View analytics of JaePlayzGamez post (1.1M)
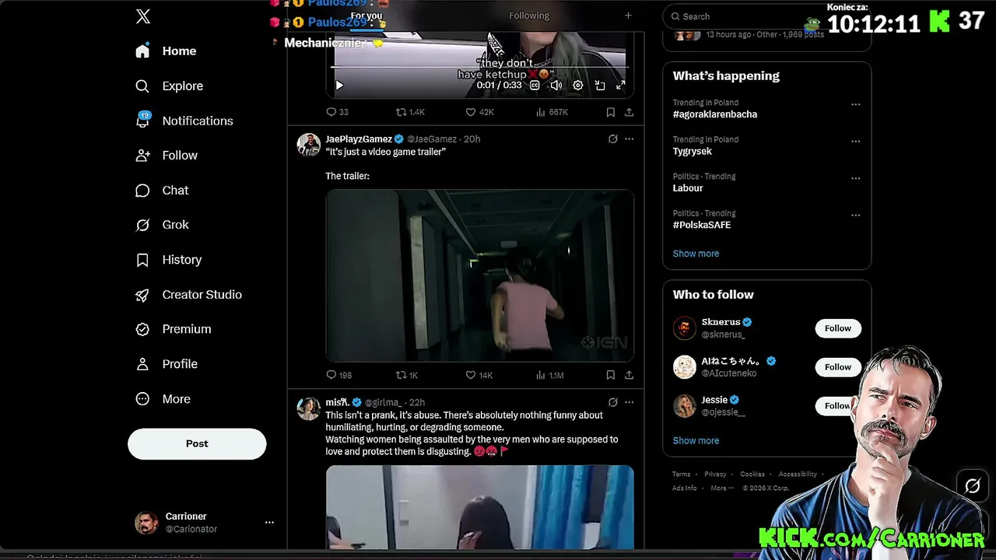The image size is (996, 560). coord(549,375)
